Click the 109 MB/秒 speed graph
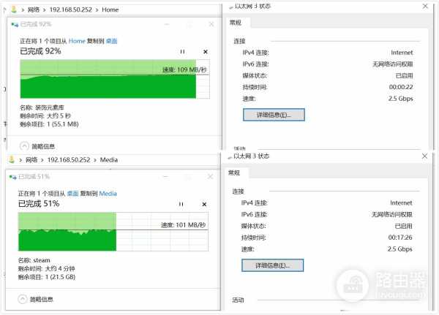The image size is (439, 315). pyautogui.click(x=115, y=79)
